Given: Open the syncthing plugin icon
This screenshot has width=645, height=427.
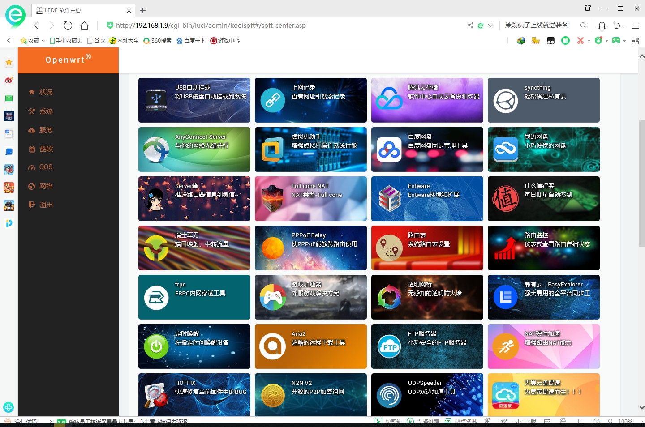Looking at the screenshot, I should click(506, 100).
